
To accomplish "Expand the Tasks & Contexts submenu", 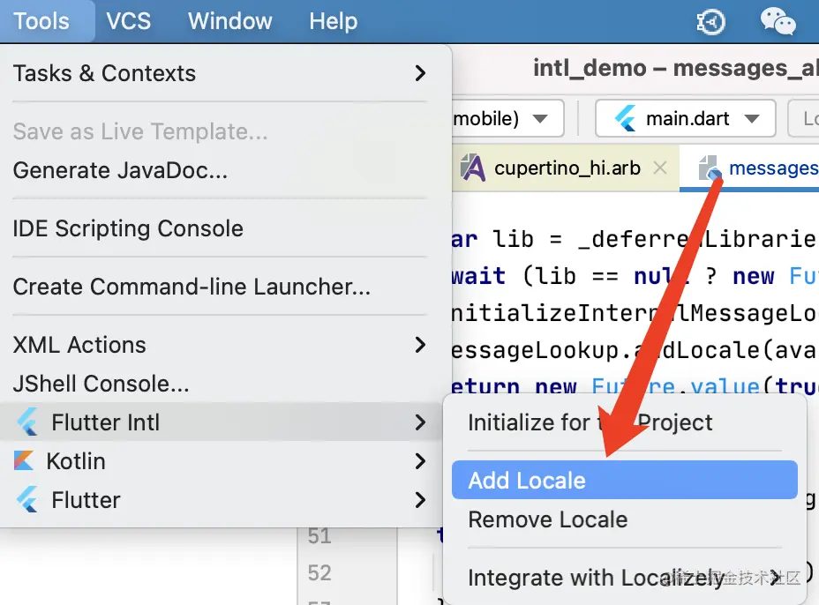I will pos(420,73).
